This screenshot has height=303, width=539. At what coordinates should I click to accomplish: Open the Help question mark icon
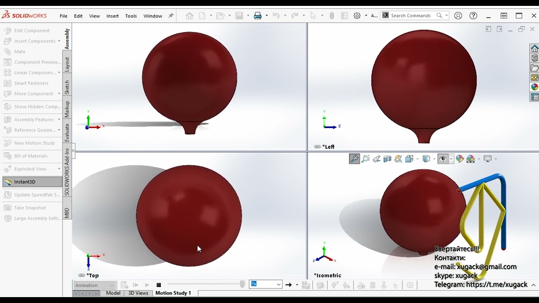coord(473,16)
